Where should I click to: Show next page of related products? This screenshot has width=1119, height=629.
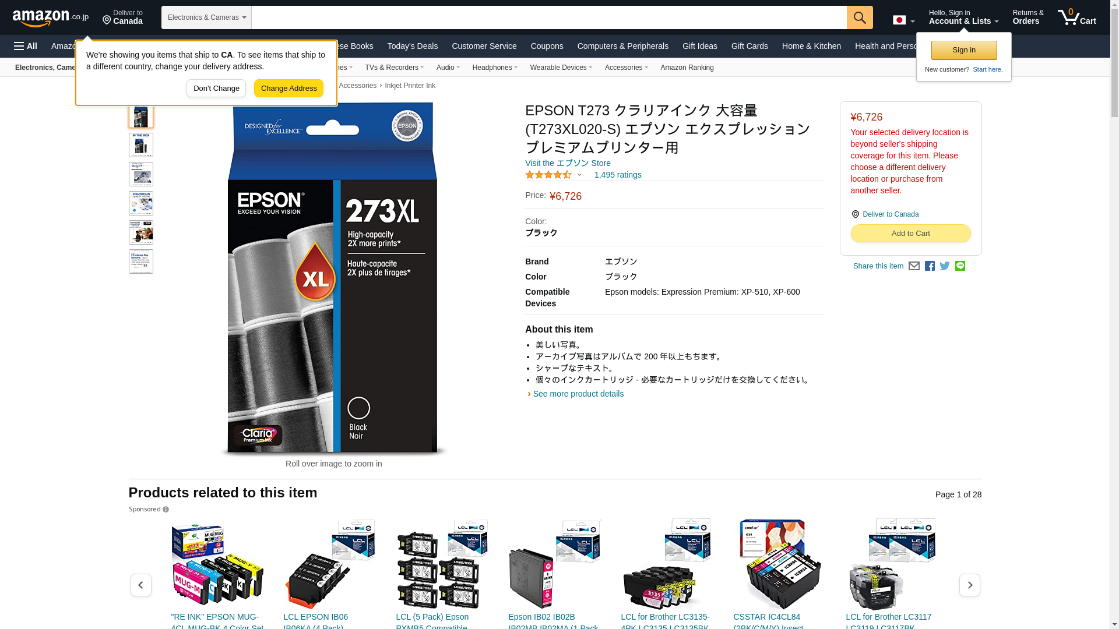[x=970, y=585]
